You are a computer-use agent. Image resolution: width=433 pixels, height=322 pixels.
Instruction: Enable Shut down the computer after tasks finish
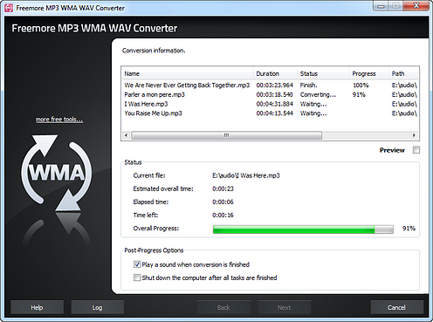(137, 277)
